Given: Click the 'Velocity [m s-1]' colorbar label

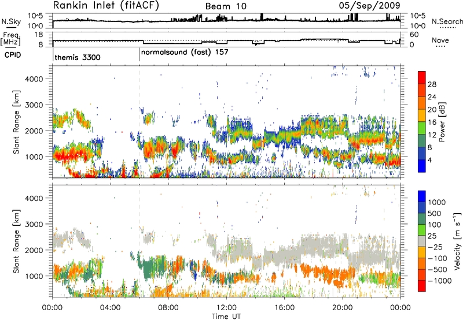Looking at the screenshot, I should [457, 241].
